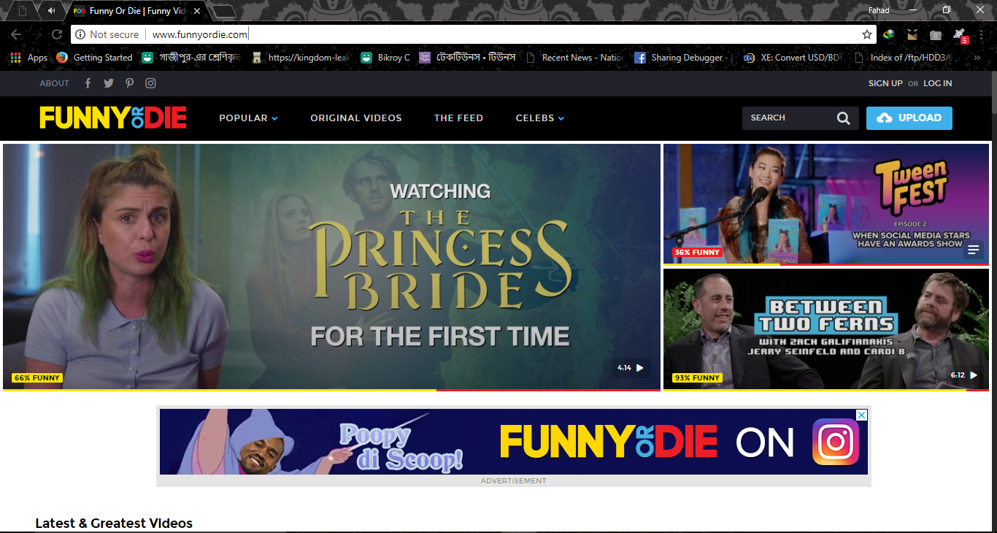This screenshot has height=533, width=997.
Task: Click the Funny Or Die logo
Action: pos(113,118)
